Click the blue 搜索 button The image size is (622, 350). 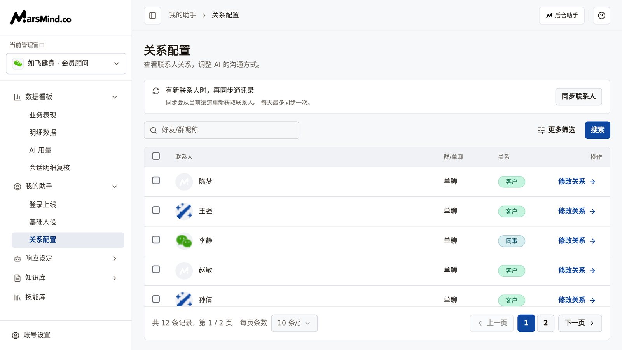click(x=598, y=130)
